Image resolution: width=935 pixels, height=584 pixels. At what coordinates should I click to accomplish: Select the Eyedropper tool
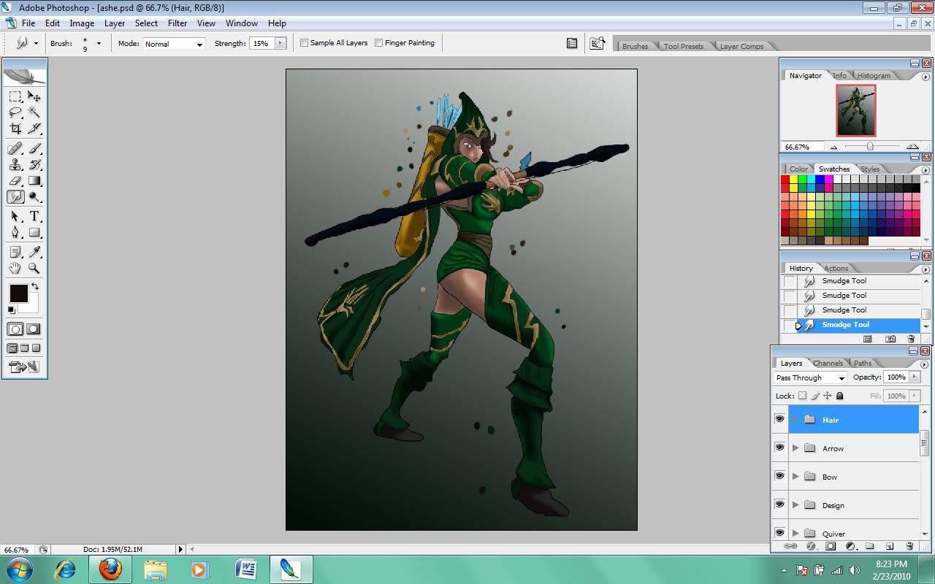click(34, 252)
